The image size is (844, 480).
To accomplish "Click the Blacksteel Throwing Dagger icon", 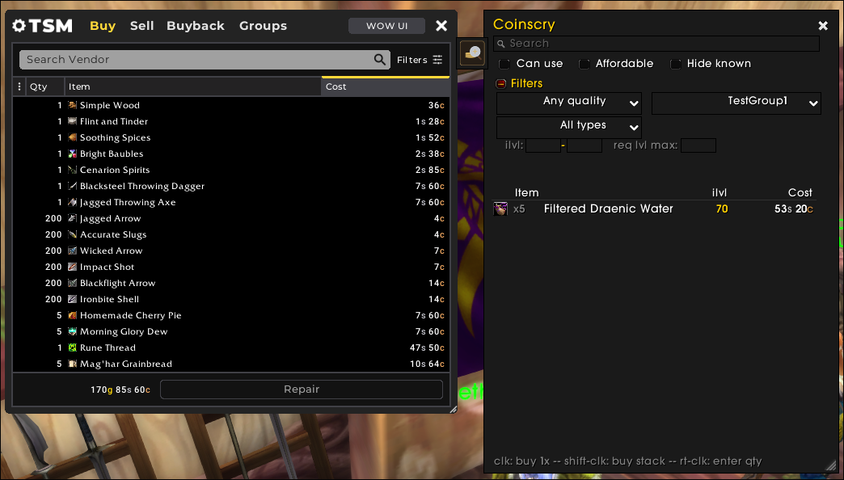I will [72, 186].
